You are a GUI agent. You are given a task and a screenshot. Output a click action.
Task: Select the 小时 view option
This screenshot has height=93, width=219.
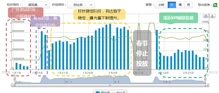coord(161,5)
